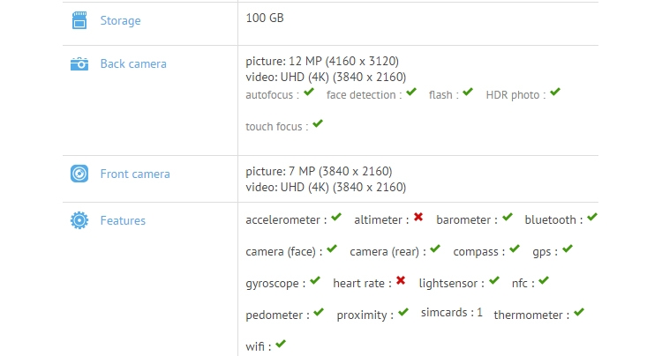Viewport: 662px width, 356px height.
Task: Click the Storage memory card icon
Action: [x=79, y=20]
